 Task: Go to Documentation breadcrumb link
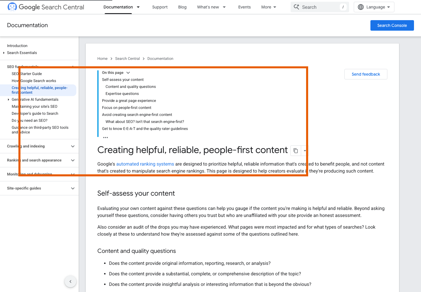pos(160,59)
